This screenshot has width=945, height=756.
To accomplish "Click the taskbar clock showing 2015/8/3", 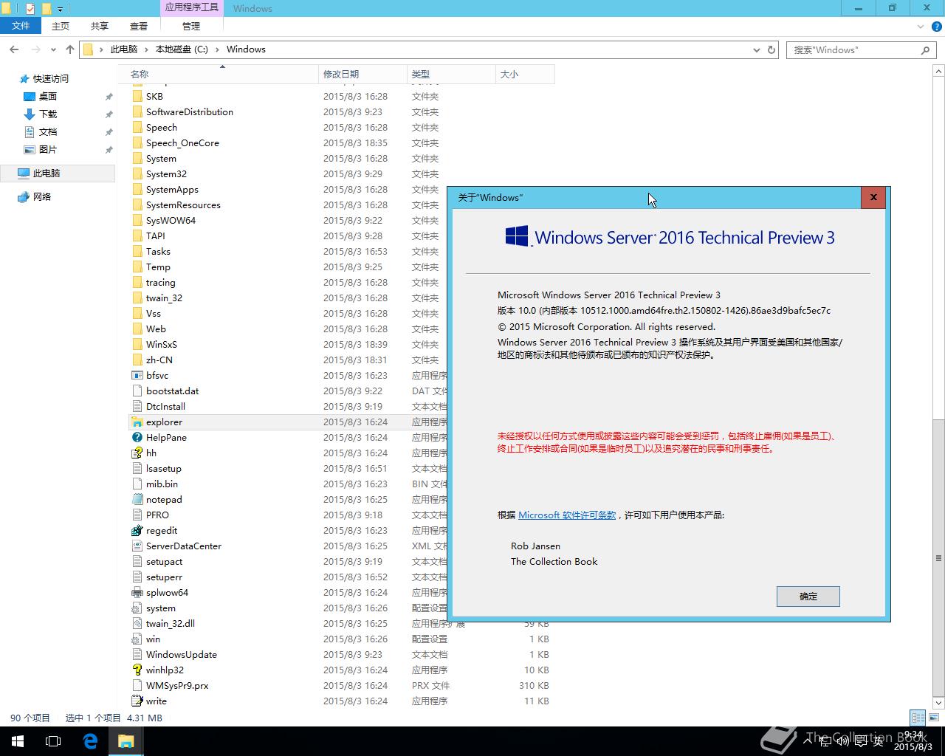I will [915, 741].
